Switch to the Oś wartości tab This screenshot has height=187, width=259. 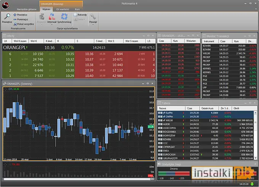(62, 9)
